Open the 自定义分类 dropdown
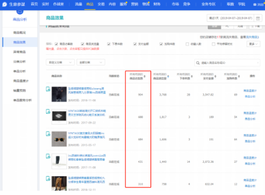The height and width of the screenshot is (195, 265). pyautogui.click(x=60, y=62)
